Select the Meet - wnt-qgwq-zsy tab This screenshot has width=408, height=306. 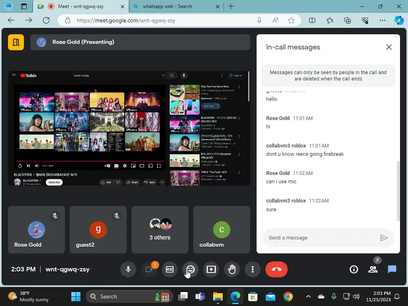80,6
